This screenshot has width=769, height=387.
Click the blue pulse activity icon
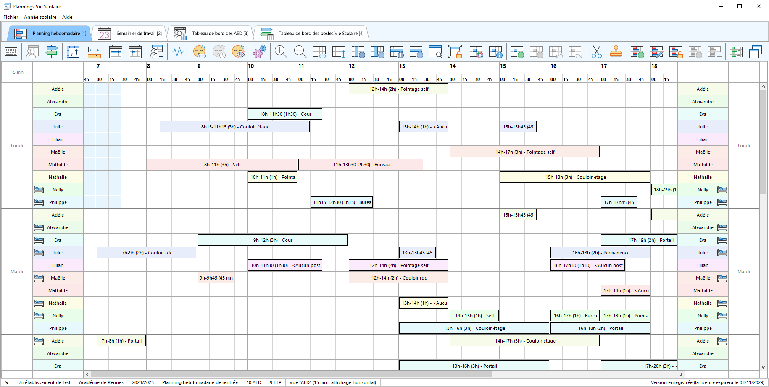(178, 52)
